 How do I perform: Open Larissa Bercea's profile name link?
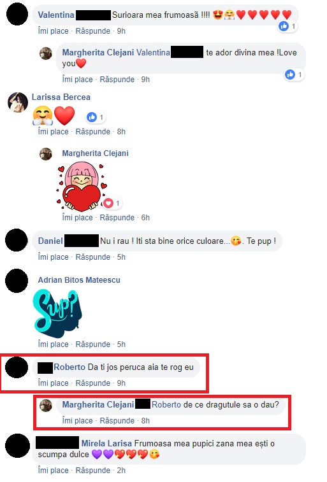click(x=61, y=97)
